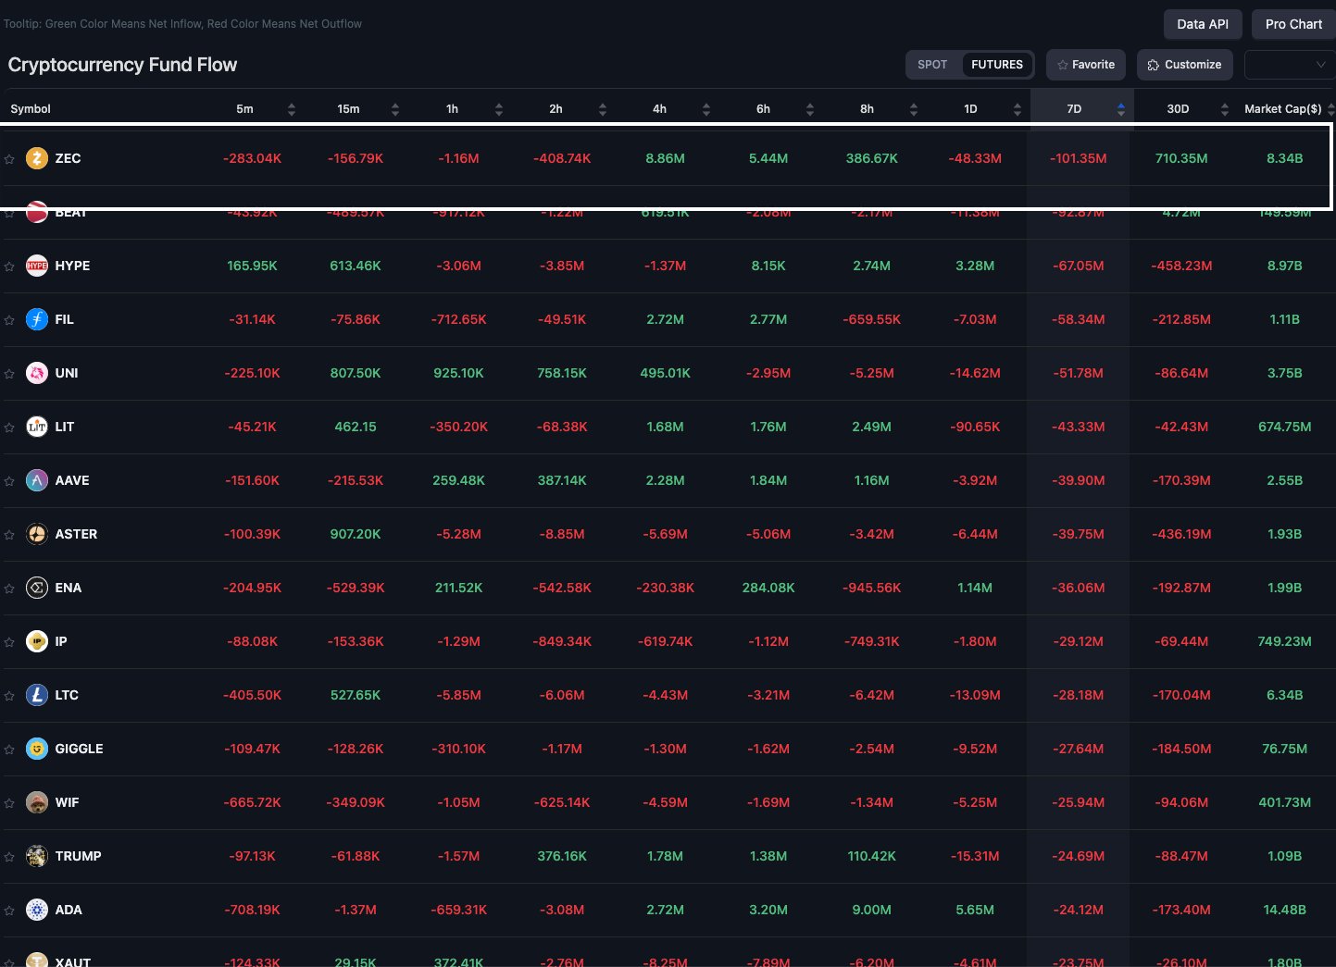Screen dimensions: 1336x967
Task: Select the Litecoin LTC logo icon
Action: (36, 695)
